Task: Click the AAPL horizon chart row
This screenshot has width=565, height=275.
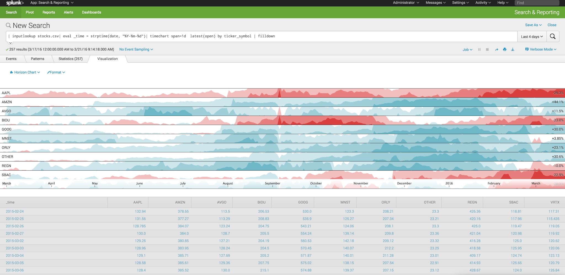Action: (282, 93)
